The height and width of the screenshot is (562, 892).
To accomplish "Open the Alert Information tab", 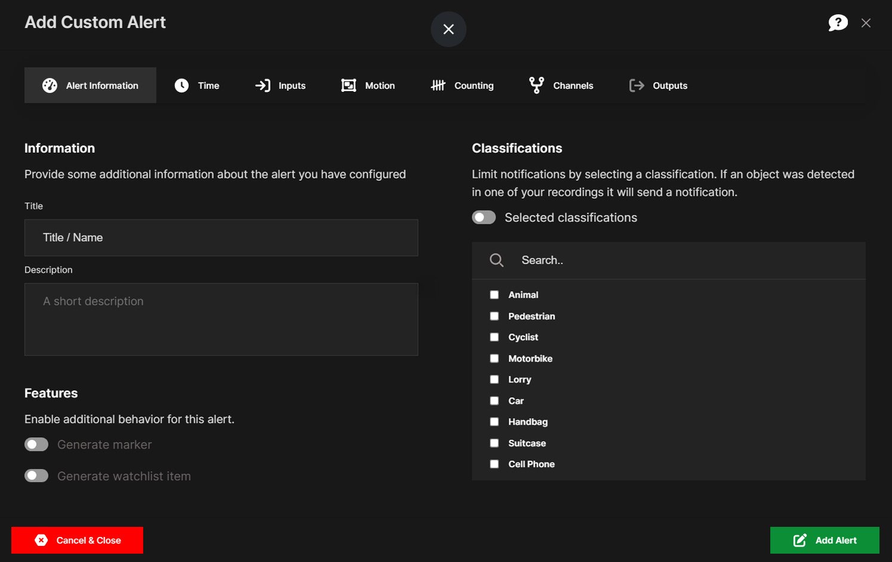I will [90, 85].
